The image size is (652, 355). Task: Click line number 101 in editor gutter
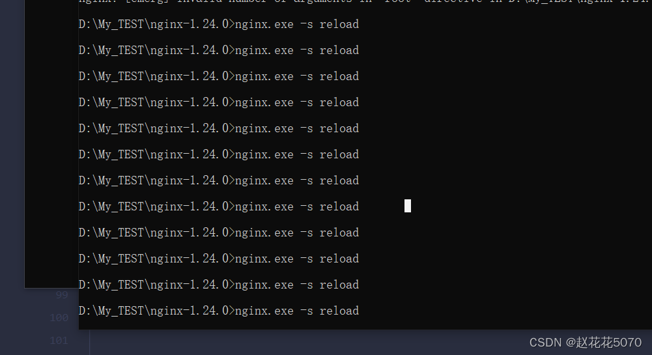point(59,341)
